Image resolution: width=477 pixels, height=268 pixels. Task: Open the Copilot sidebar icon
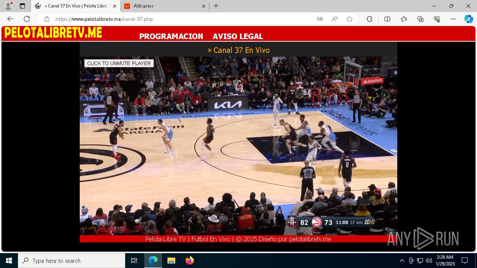point(468,19)
